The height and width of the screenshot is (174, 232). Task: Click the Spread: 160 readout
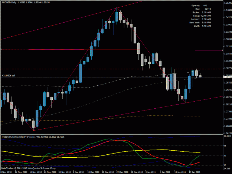tap(199, 6)
